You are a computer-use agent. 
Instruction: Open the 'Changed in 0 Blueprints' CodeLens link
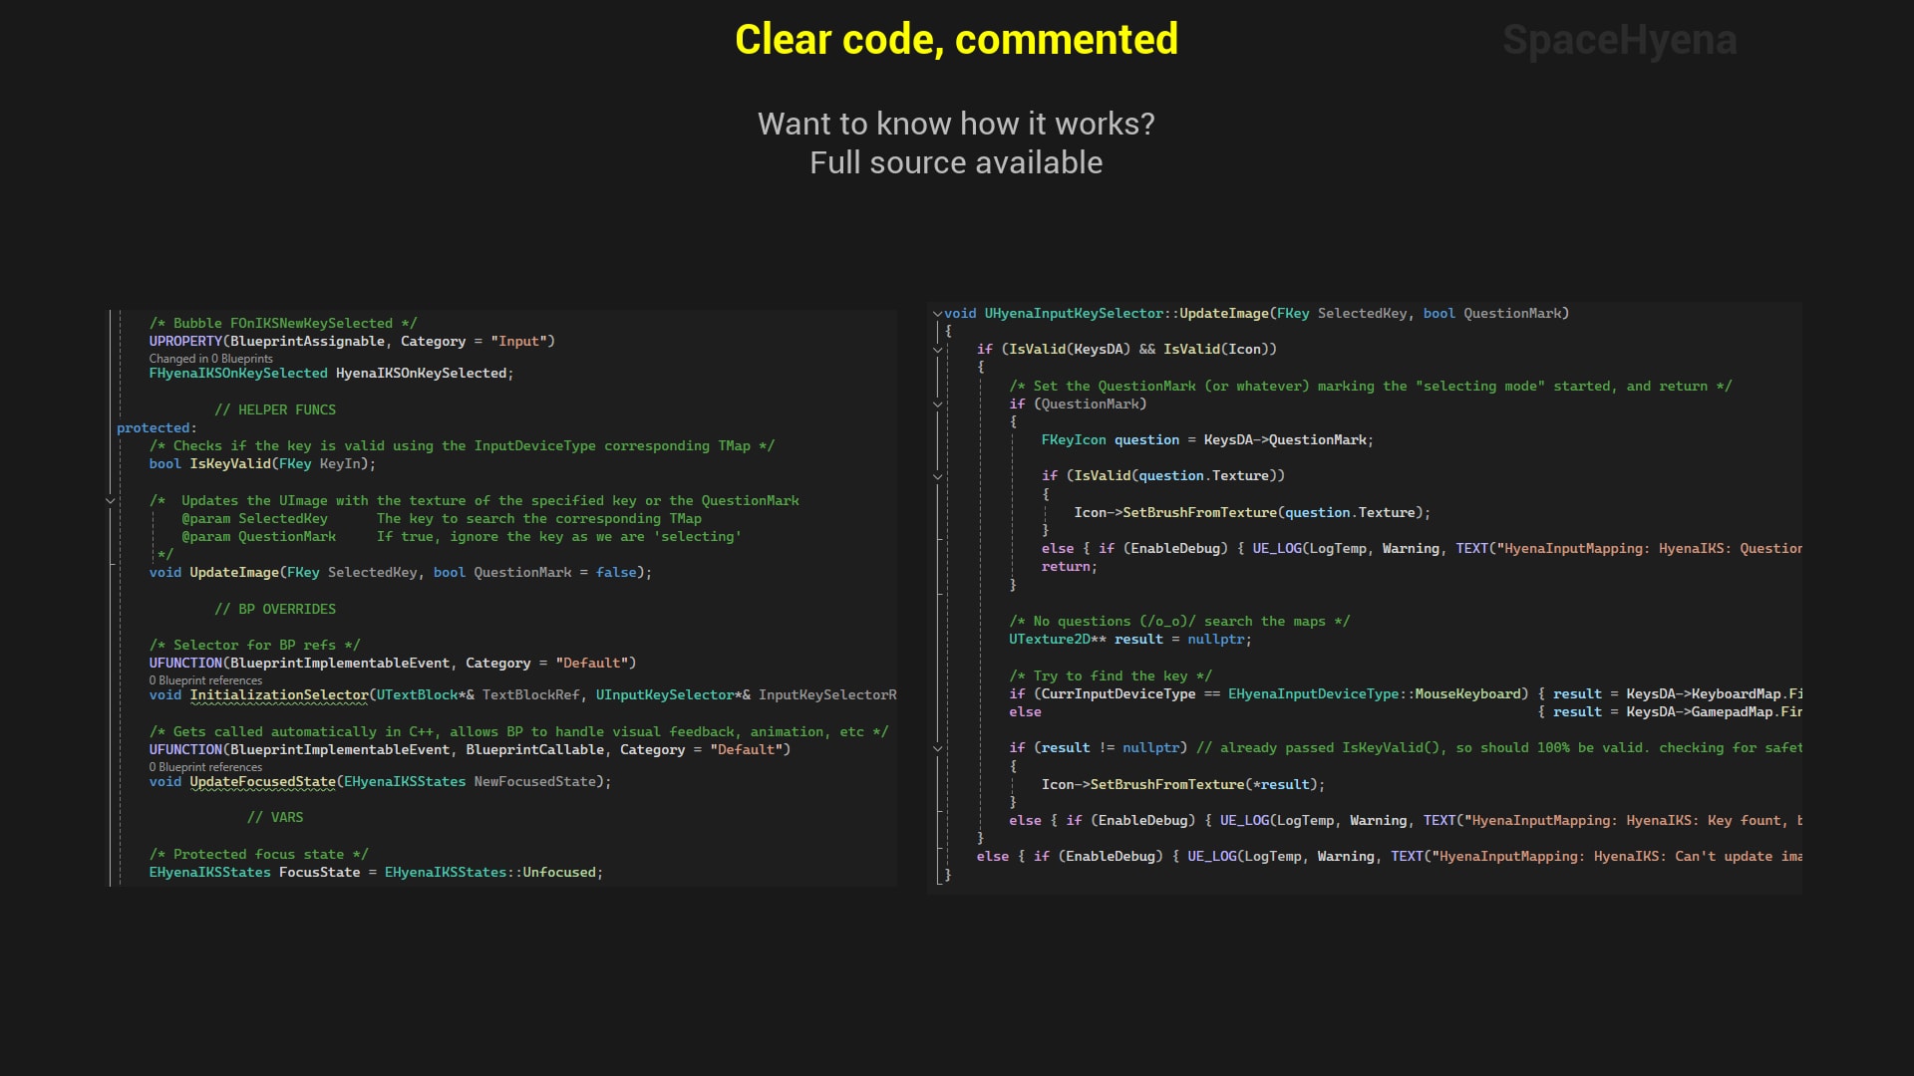210,359
